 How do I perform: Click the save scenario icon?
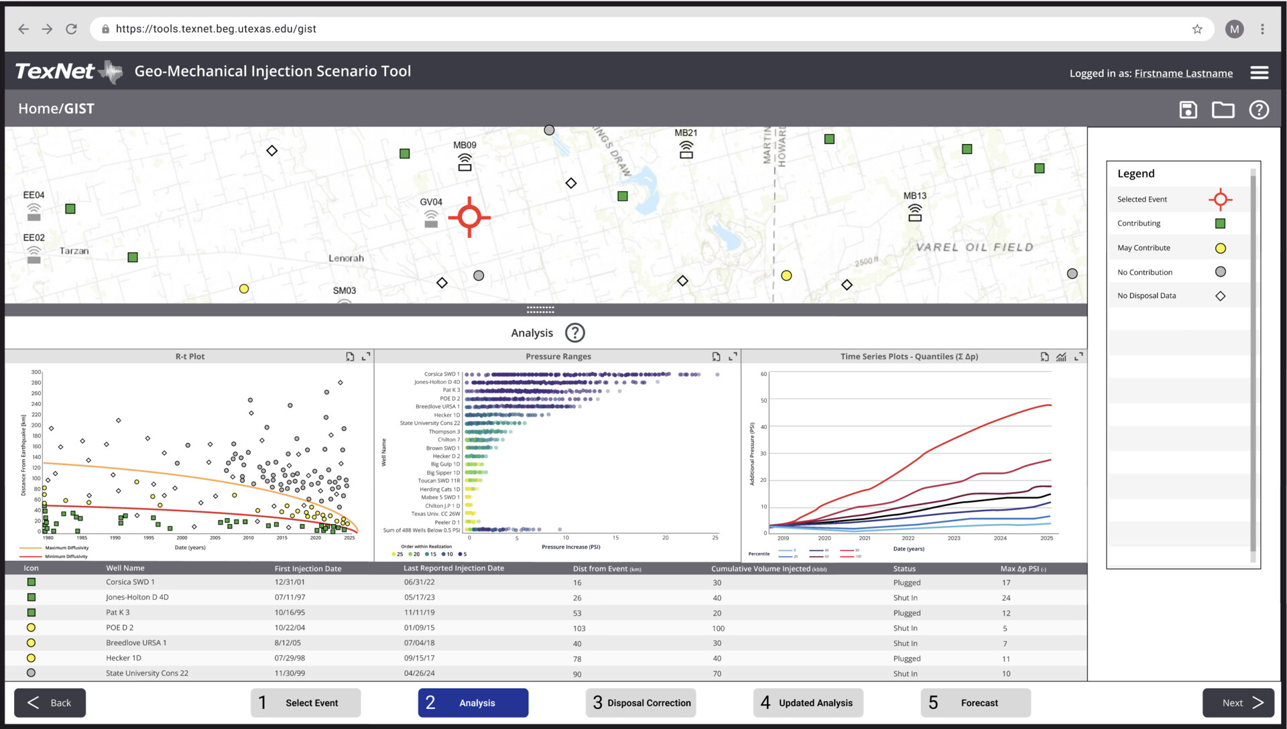(x=1188, y=110)
